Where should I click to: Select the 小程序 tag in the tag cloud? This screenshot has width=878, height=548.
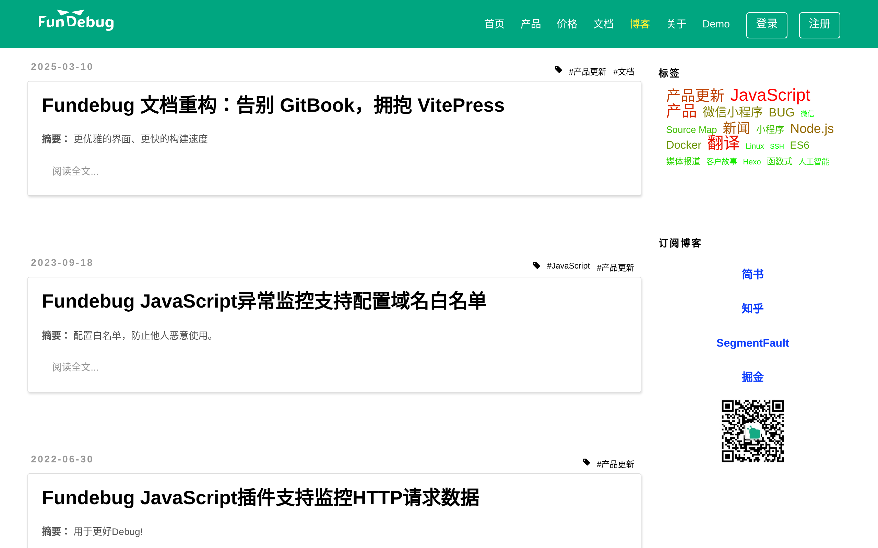770,129
